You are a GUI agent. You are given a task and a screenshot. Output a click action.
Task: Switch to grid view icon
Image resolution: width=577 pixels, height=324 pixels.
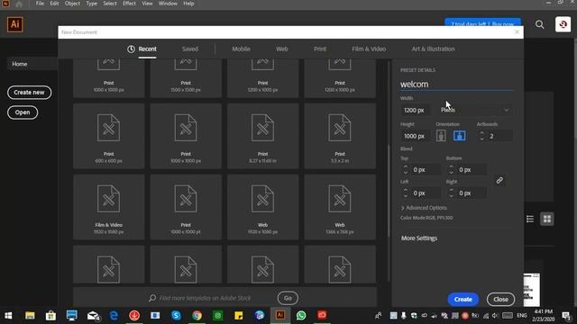point(547,219)
